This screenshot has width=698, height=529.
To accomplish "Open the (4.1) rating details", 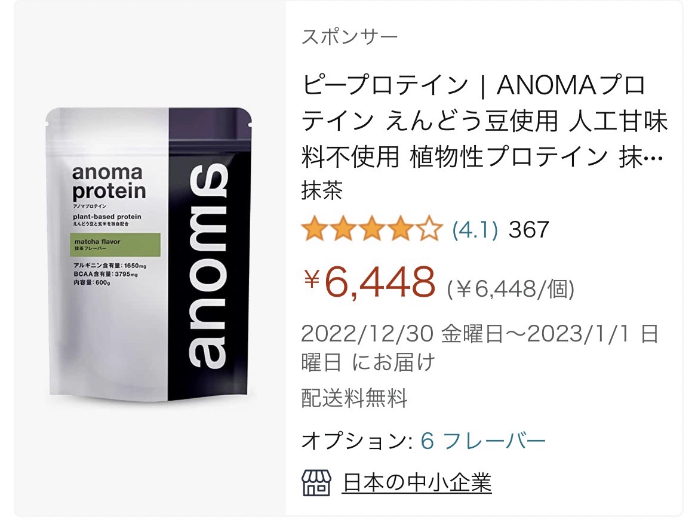I will [475, 230].
